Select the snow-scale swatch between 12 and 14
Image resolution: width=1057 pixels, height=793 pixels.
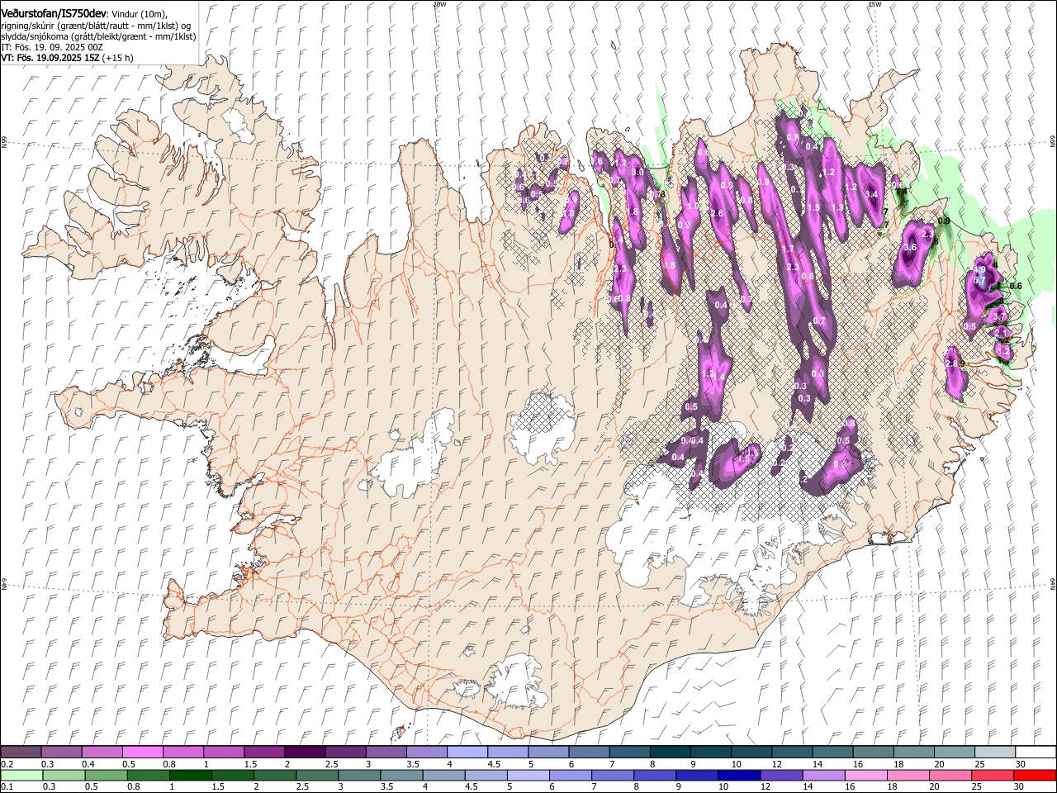coord(791,753)
